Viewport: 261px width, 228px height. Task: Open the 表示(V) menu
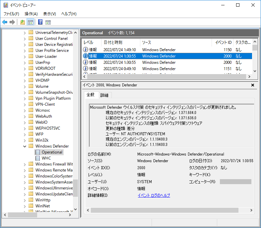tap(49, 14)
